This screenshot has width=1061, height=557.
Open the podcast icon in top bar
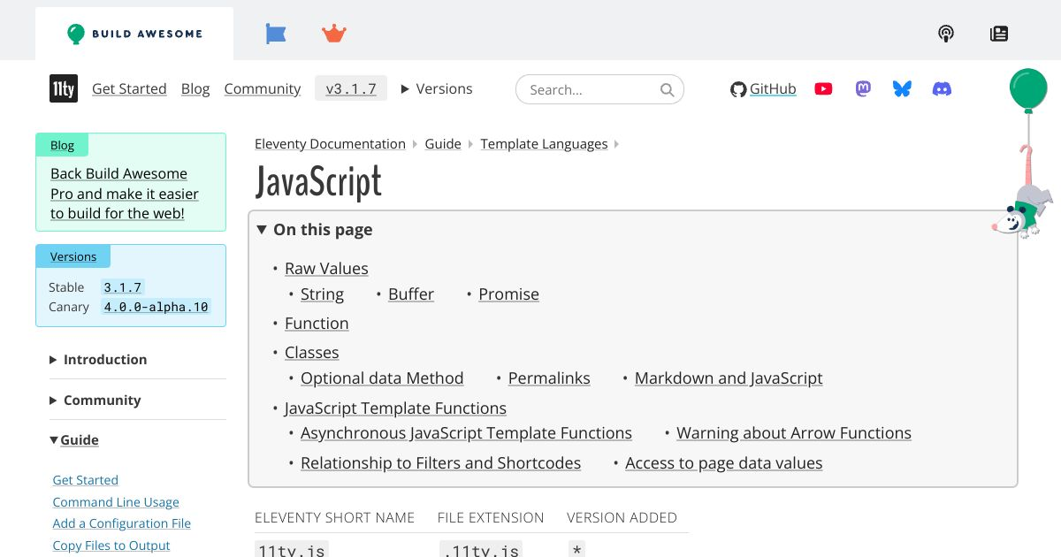946,34
